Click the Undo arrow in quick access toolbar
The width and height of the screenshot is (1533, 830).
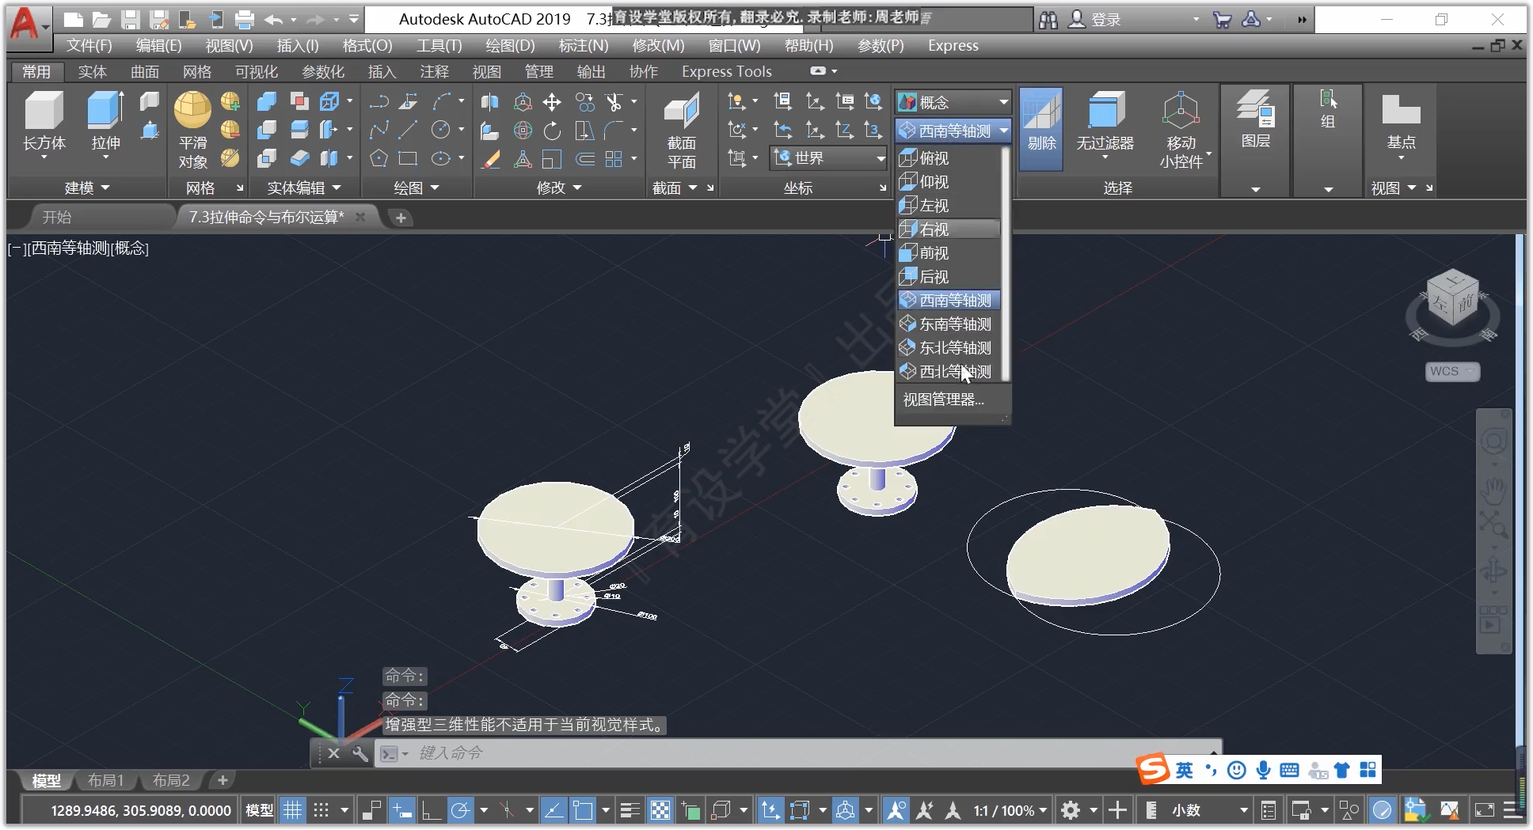coord(273,19)
